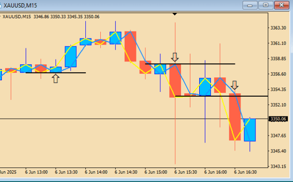Select the last blue bullish candle body
This screenshot has width=293, height=182.
click(x=250, y=130)
